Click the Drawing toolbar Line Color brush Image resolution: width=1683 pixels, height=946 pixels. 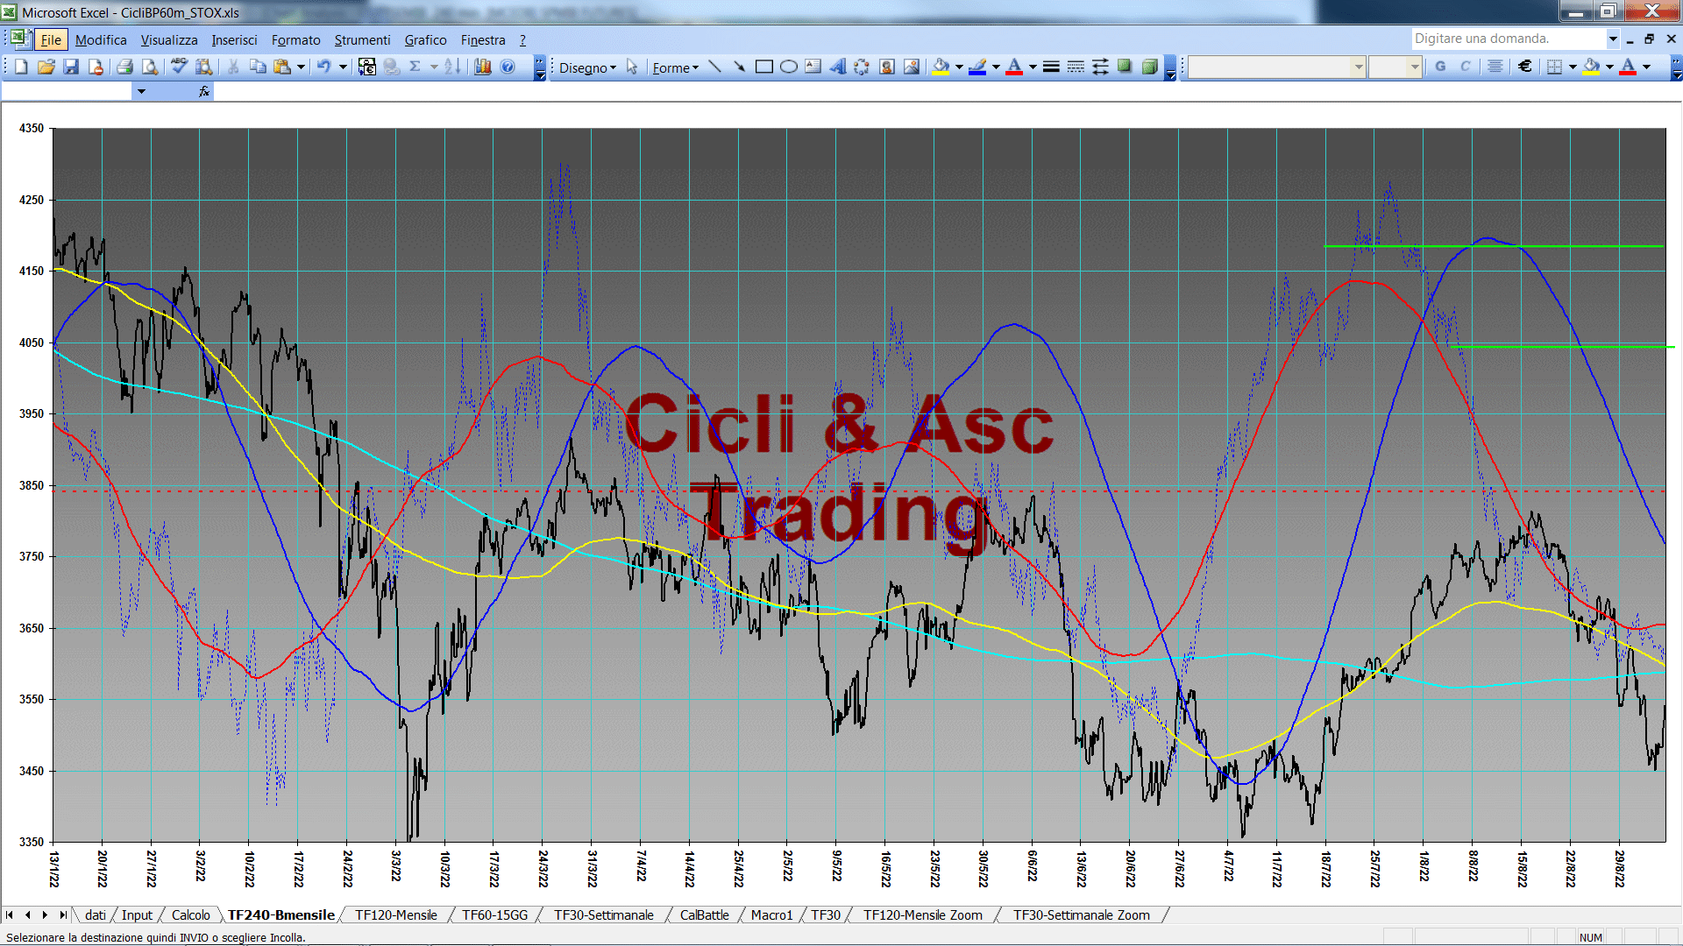[977, 67]
